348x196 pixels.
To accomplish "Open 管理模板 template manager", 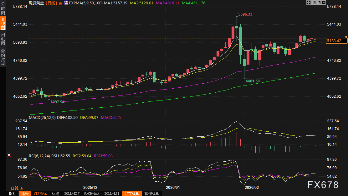I will click(152, 194).
